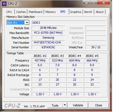Open the Mainboard tab
This screenshot has width=113, height=112.
click(x=35, y=12)
